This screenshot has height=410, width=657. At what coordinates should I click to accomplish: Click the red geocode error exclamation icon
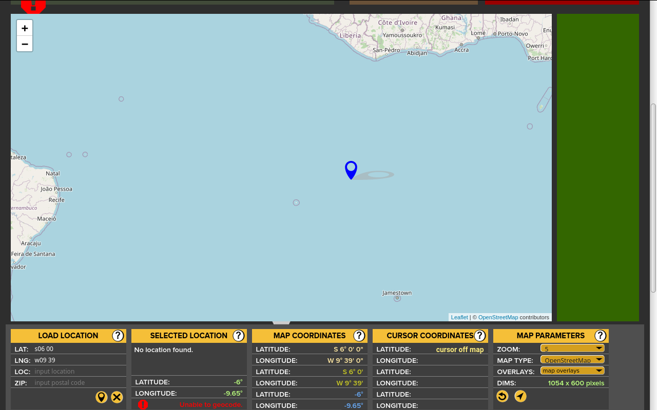(143, 404)
